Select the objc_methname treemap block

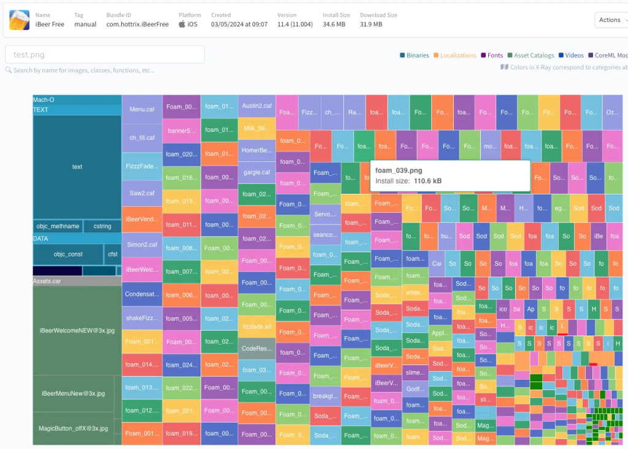[58, 226]
